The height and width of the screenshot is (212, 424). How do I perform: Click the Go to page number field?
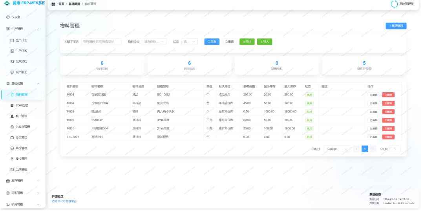(395, 149)
